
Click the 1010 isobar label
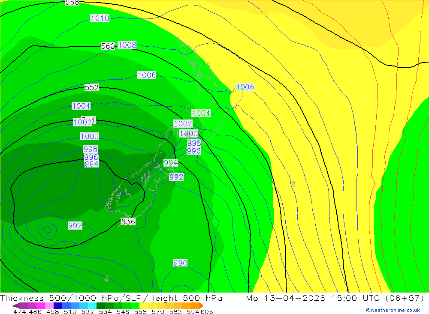point(100,18)
